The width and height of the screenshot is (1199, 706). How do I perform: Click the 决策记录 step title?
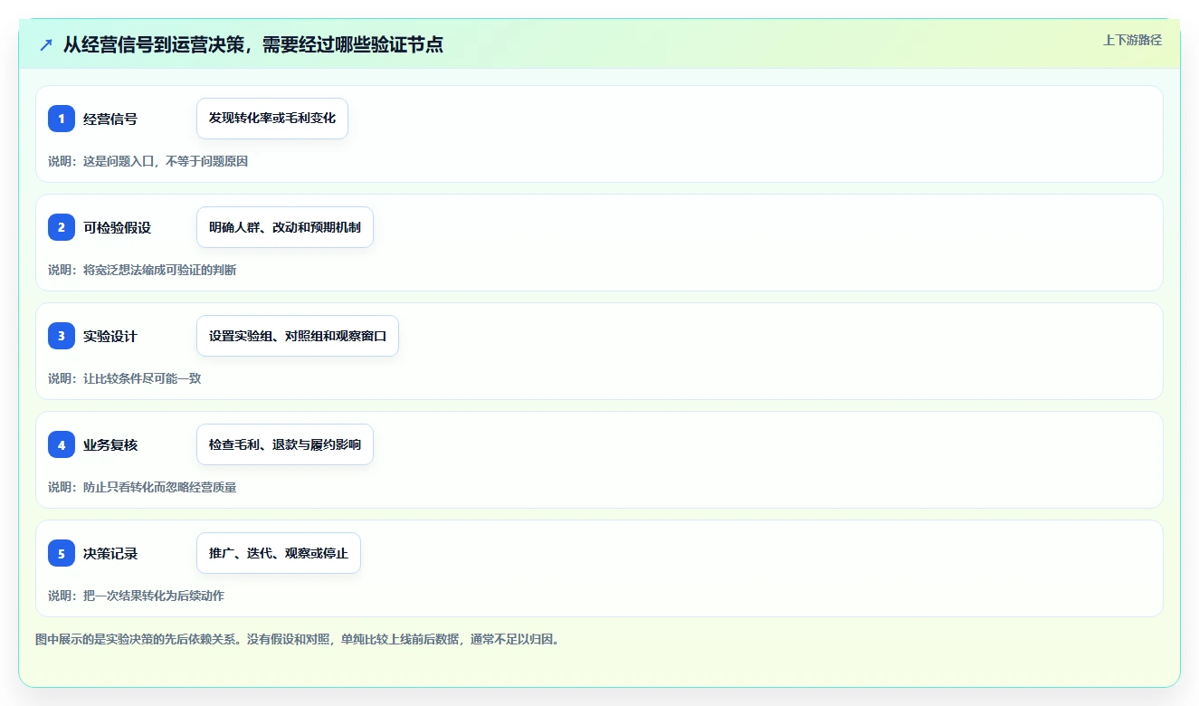tap(110, 553)
